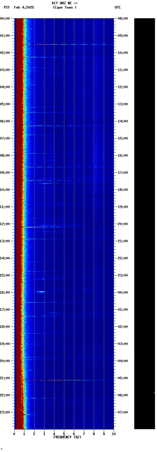The width and height of the screenshot is (157, 452).
Task: Click UTC axis time label '12:00'
Action: pyautogui.click(x=123, y=87)
